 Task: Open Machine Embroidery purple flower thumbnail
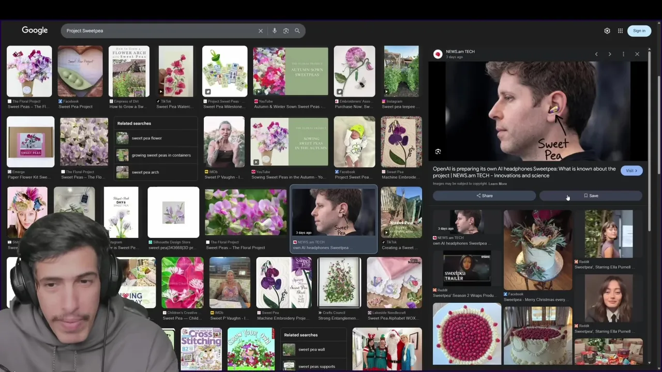pos(401,142)
